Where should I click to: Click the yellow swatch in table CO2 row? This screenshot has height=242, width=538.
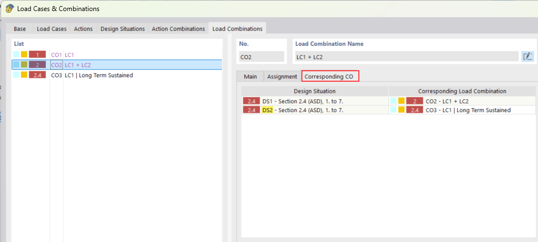pyautogui.click(x=401, y=101)
